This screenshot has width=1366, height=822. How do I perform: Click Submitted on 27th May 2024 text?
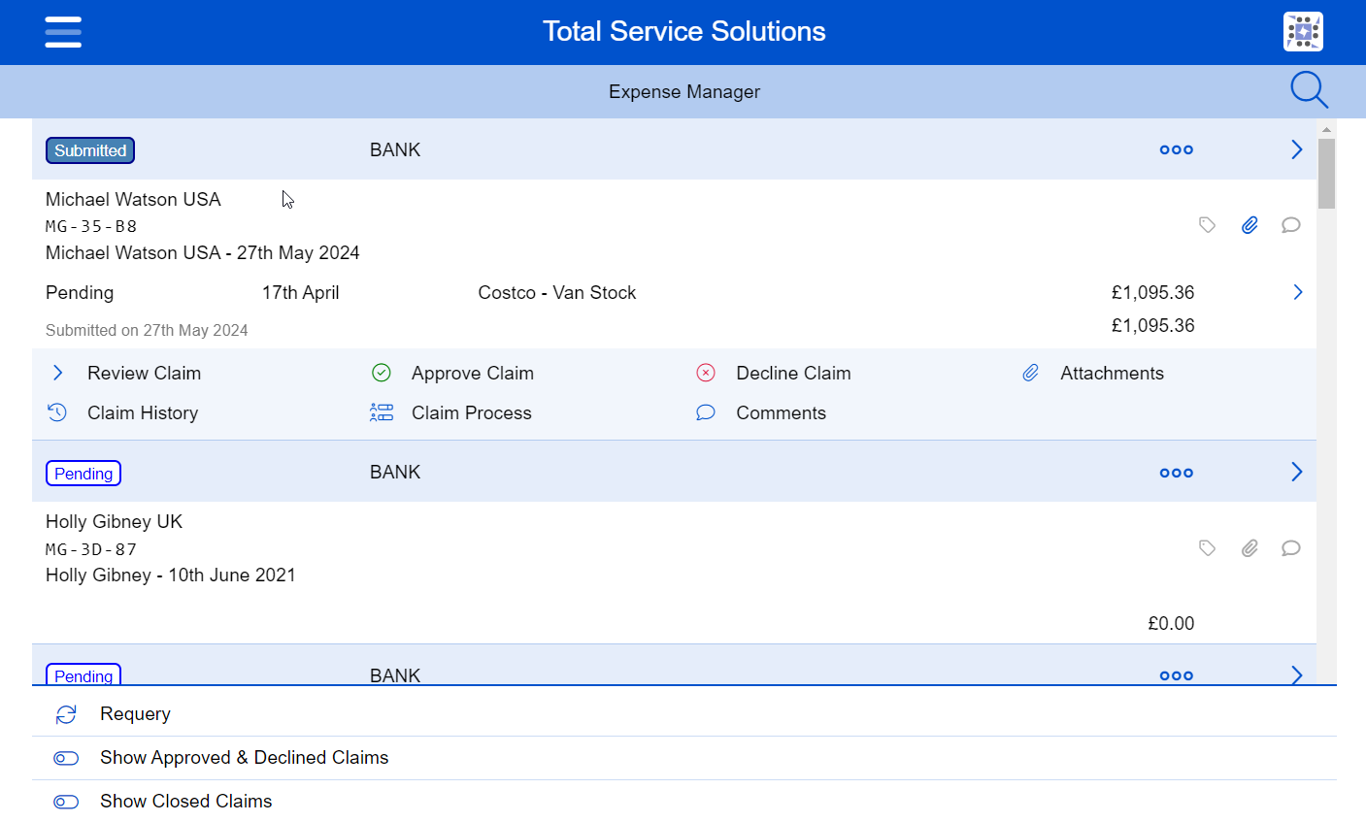coord(147,330)
